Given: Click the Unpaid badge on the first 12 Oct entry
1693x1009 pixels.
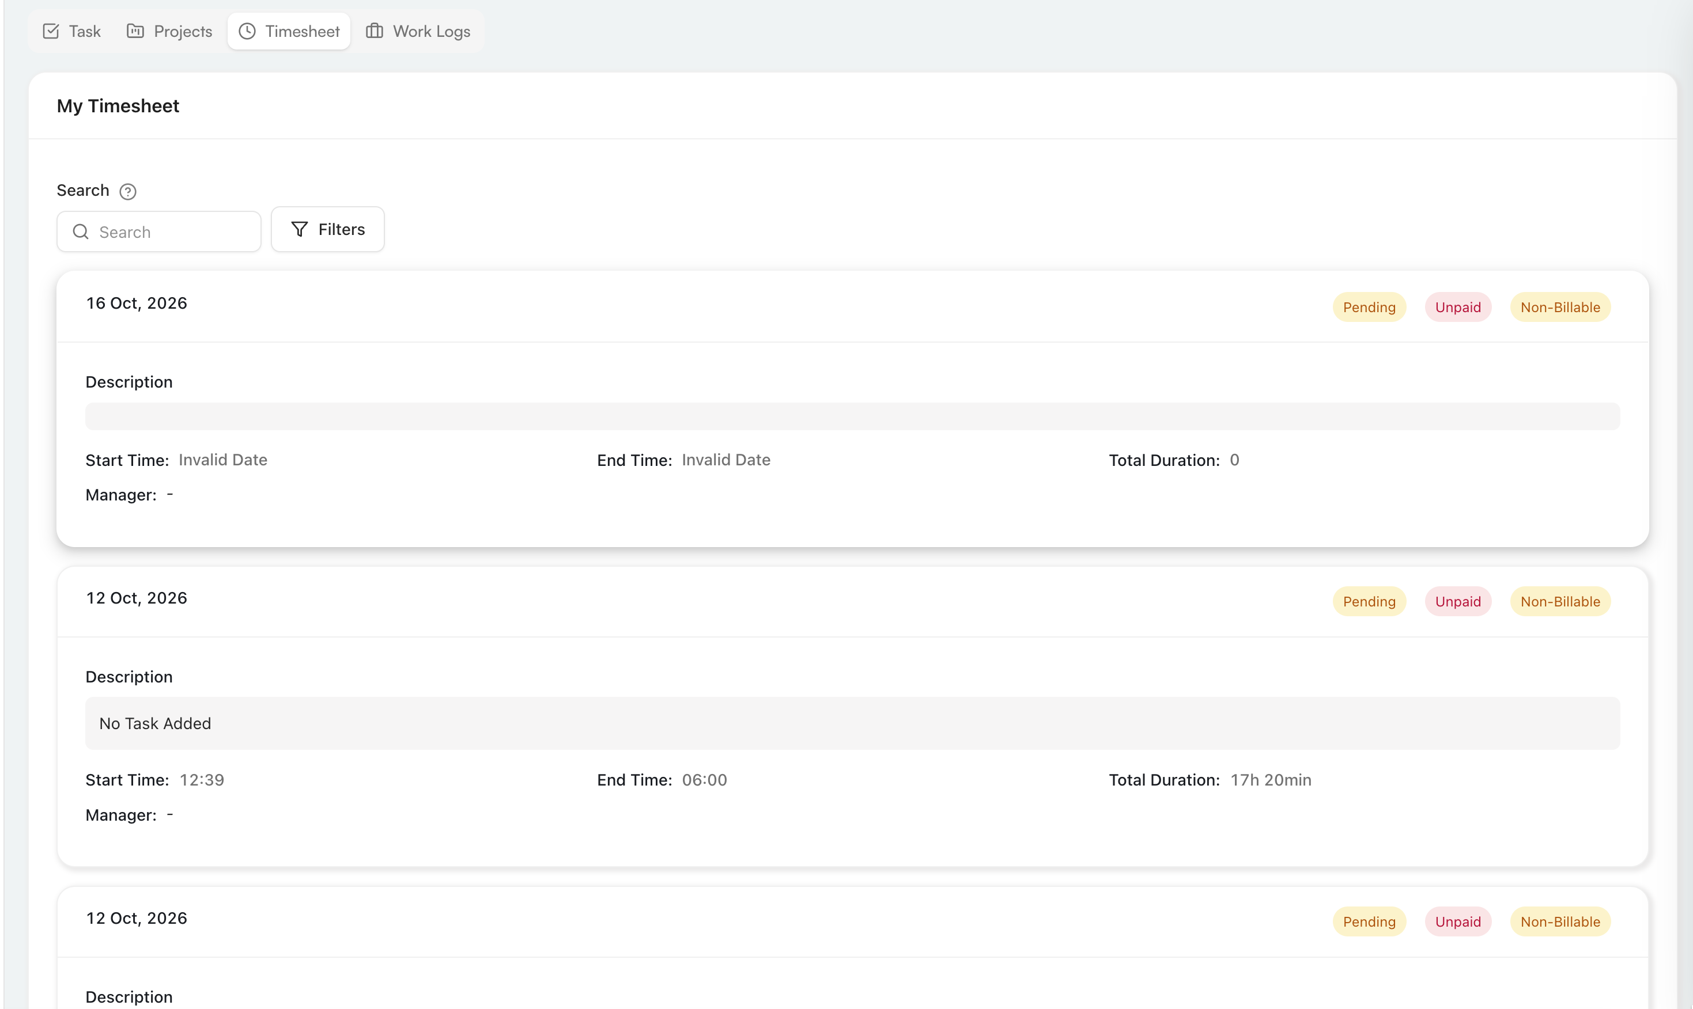Looking at the screenshot, I should coord(1458,602).
